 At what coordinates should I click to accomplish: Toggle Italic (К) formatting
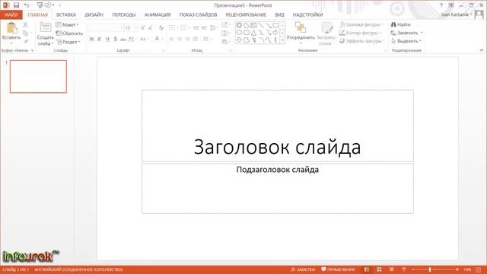[100, 39]
